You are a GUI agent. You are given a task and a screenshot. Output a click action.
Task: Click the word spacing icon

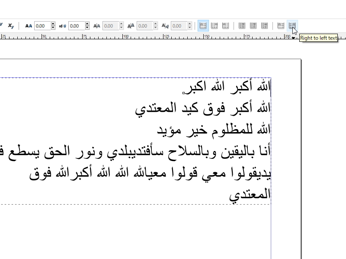coord(62,26)
